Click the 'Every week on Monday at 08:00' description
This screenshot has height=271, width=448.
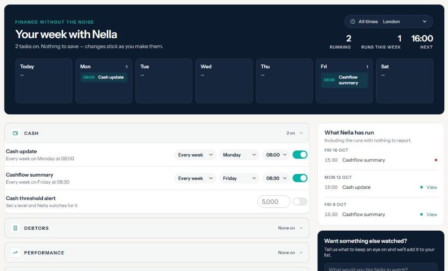pos(40,158)
